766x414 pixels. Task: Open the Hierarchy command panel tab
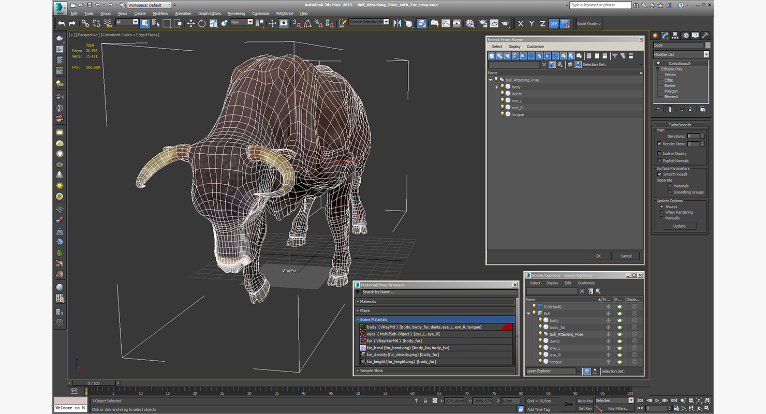[675, 36]
